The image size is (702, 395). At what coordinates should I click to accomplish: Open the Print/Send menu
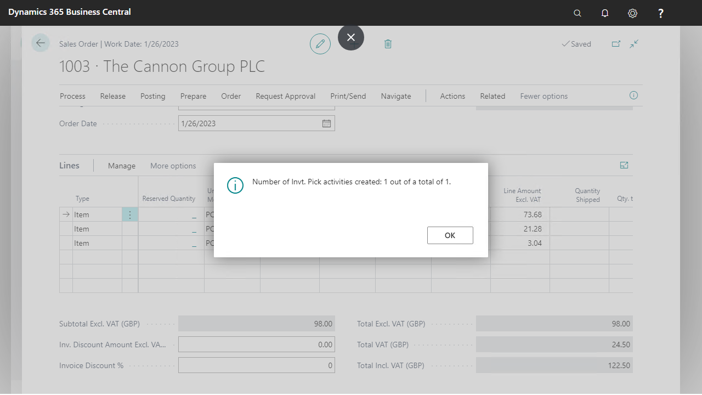click(x=348, y=96)
